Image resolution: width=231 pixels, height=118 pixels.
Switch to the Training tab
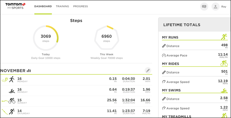62,6
